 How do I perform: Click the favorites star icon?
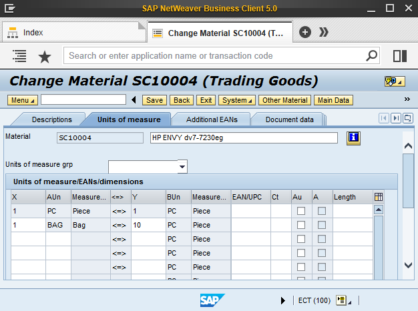pos(45,57)
